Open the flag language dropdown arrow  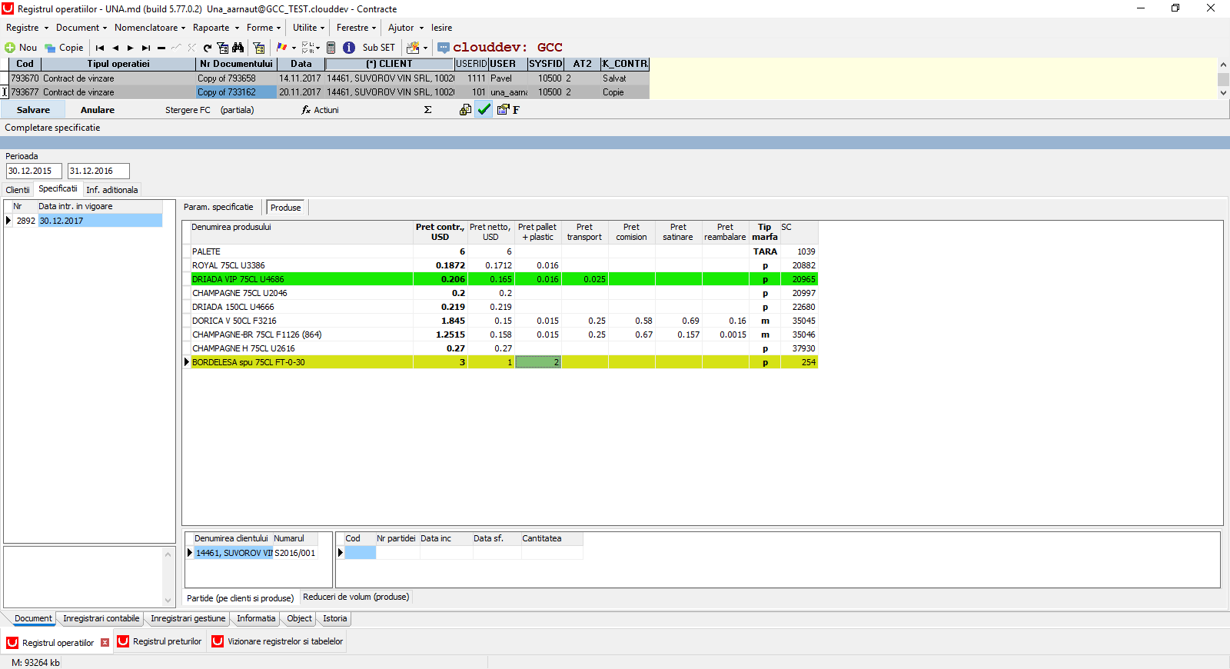point(294,48)
